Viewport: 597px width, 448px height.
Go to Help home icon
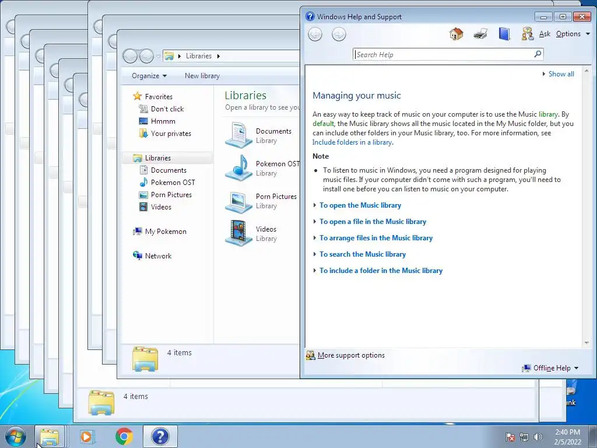coord(456,34)
